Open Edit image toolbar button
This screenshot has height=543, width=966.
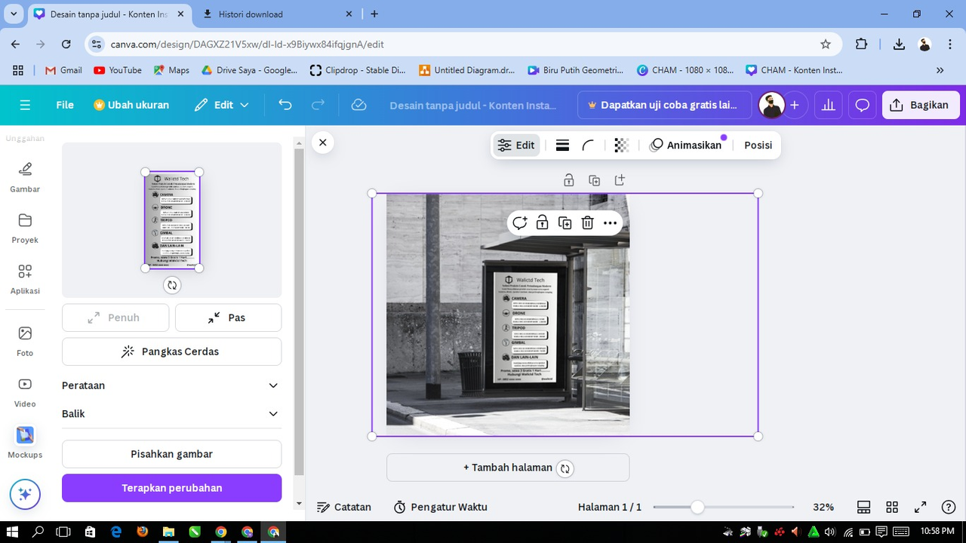[516, 146]
